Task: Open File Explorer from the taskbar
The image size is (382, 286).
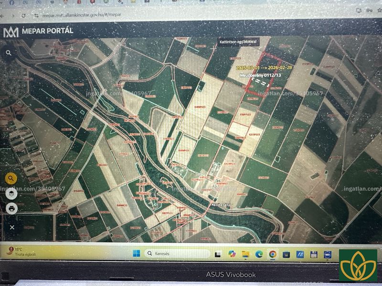Action: click(245, 255)
